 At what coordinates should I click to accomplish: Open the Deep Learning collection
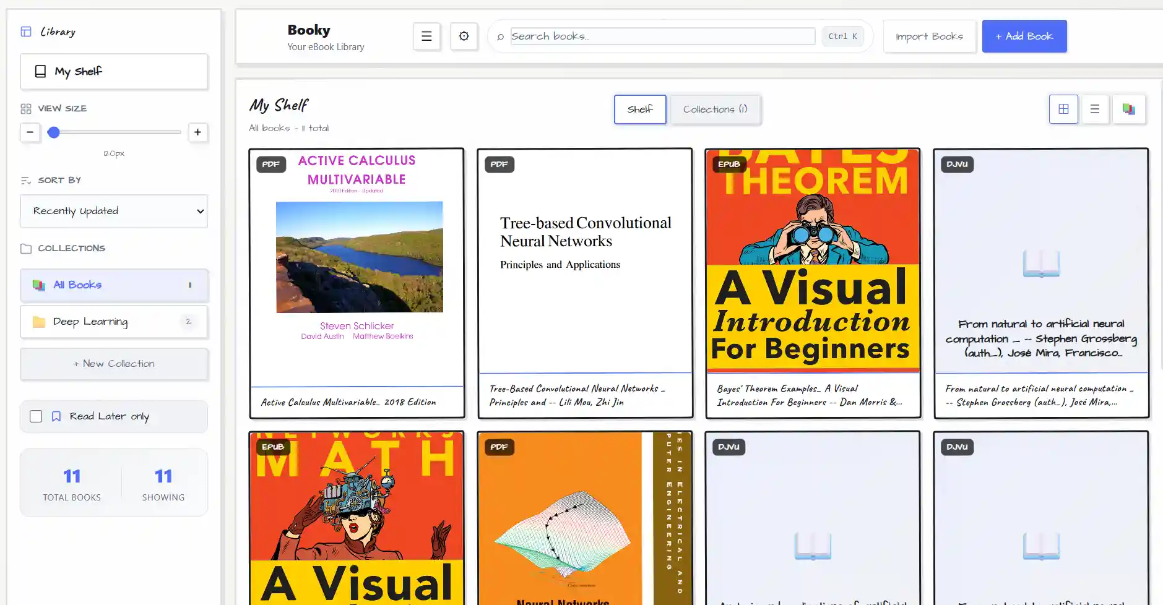[114, 322]
